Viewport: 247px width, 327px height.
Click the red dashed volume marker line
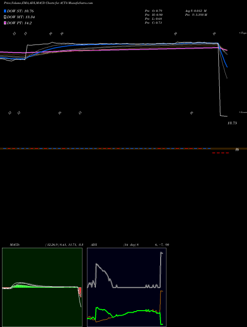220,153
